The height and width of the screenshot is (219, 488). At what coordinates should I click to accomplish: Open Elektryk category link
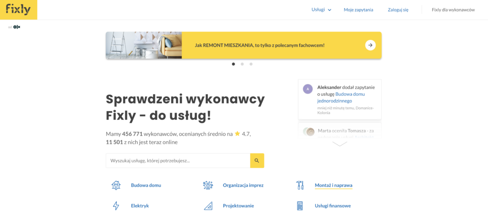140,206
